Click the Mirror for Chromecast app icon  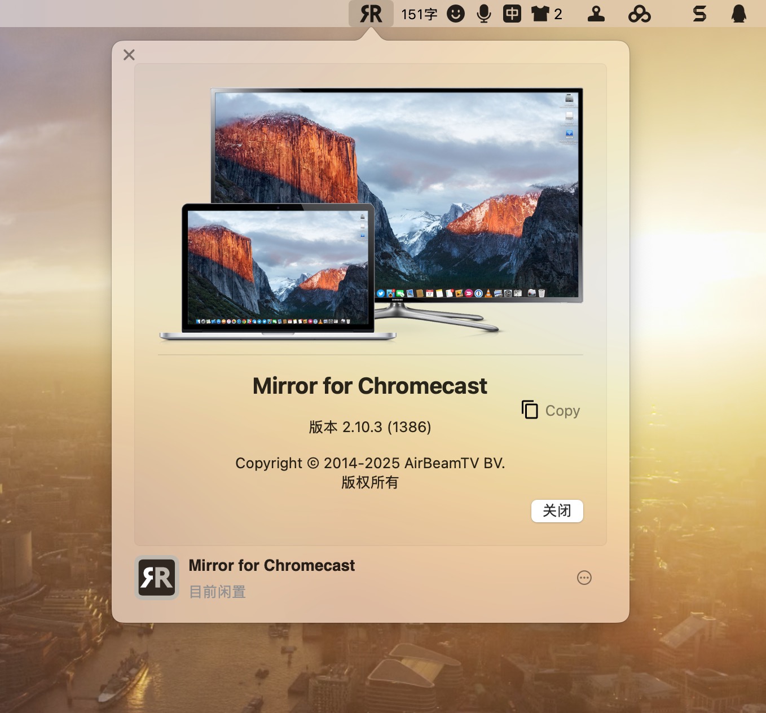pos(157,578)
